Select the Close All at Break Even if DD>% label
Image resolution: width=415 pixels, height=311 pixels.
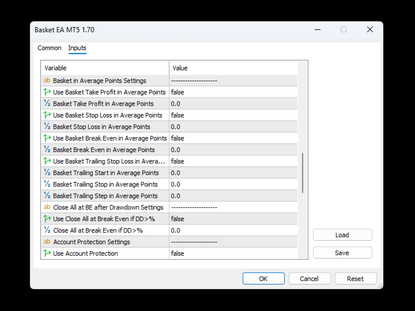coord(98,230)
